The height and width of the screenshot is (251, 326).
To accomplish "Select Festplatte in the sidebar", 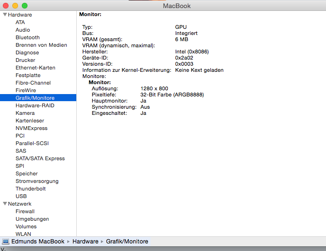I will (28, 75).
